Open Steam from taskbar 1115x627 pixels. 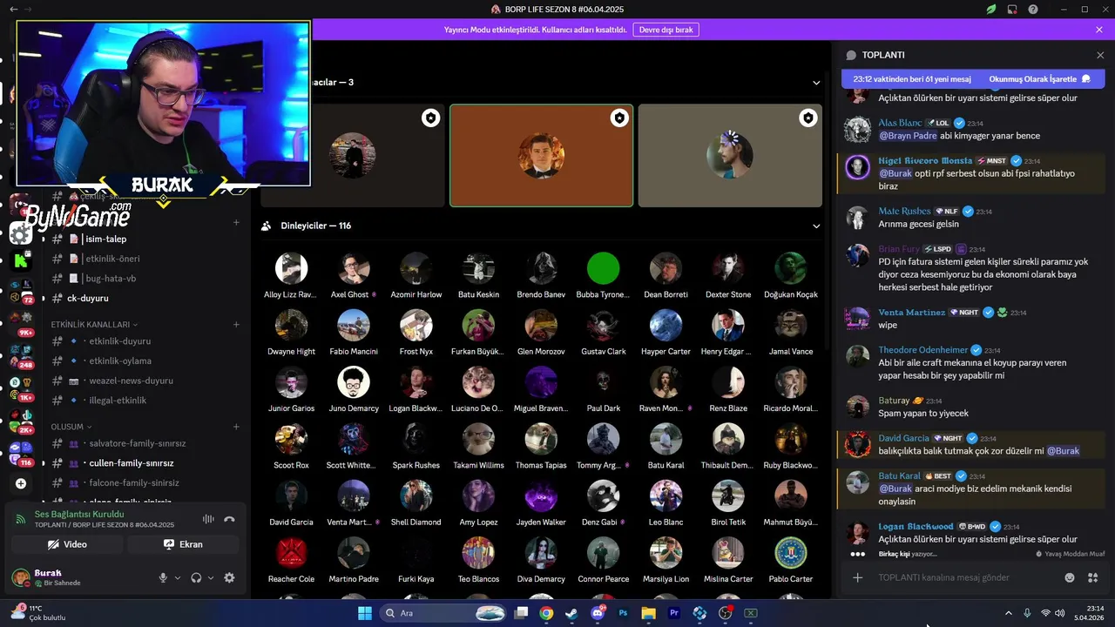click(x=571, y=613)
